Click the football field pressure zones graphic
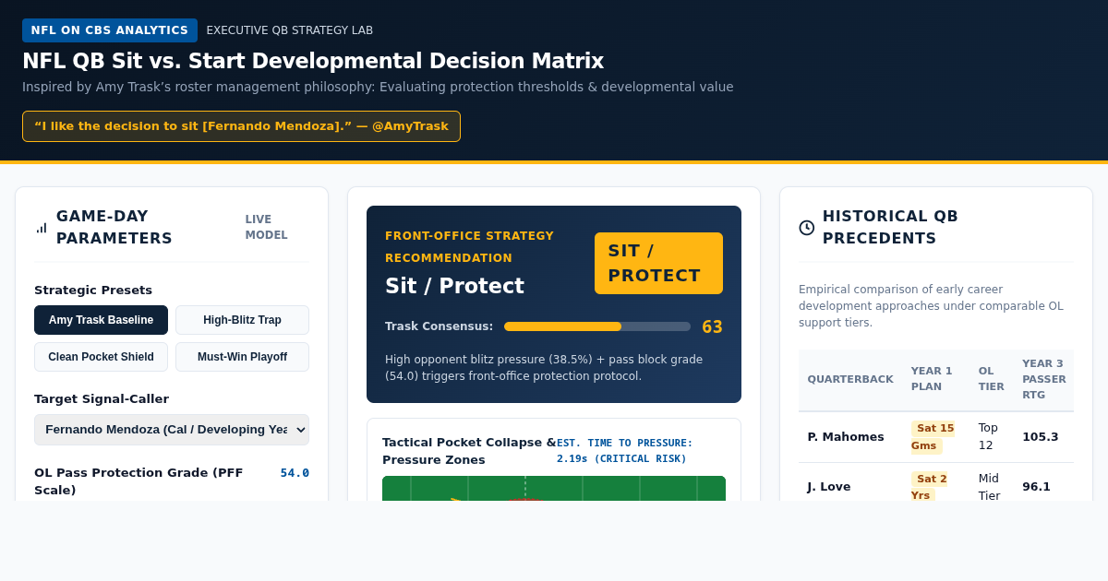 554,489
